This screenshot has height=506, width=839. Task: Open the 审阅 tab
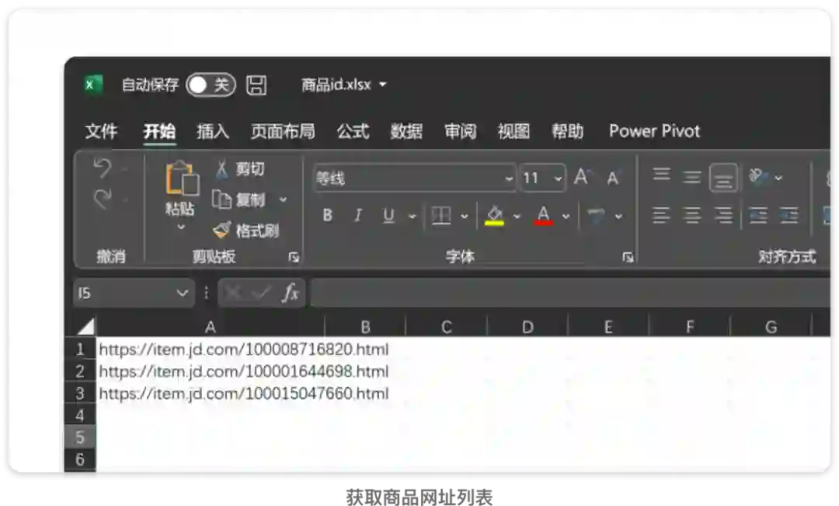tap(460, 131)
